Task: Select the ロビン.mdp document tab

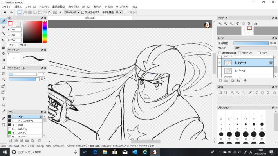Action: click(x=90, y=18)
